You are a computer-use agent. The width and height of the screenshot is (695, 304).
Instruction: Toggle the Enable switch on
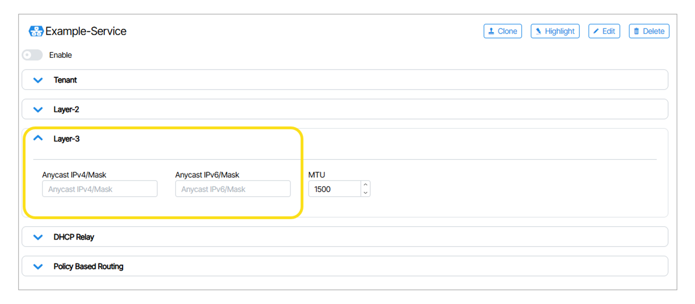[32, 55]
